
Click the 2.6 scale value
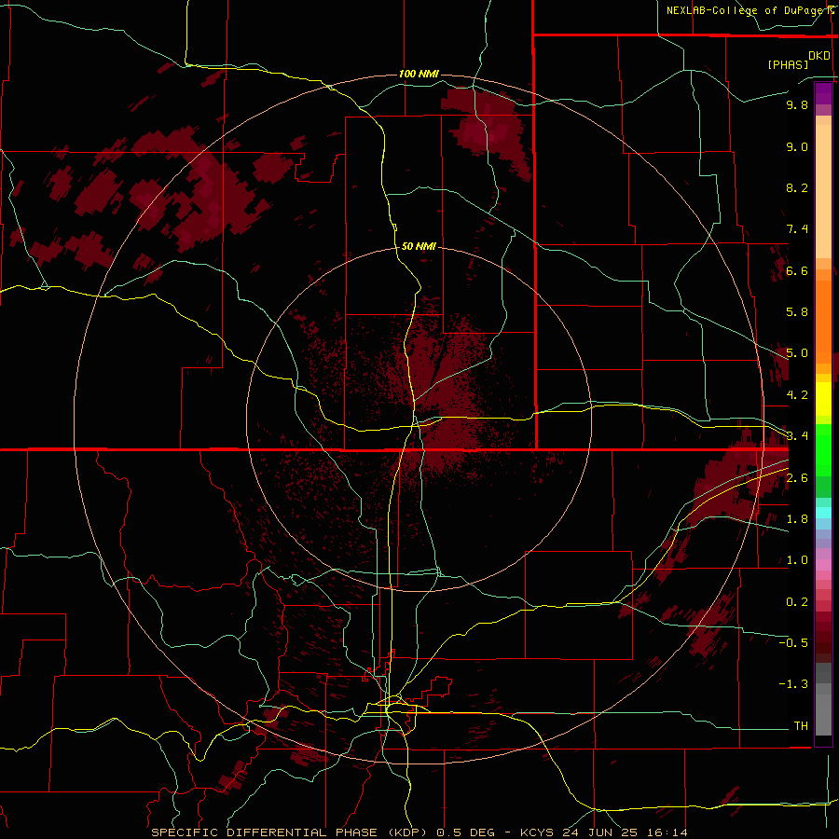point(797,478)
